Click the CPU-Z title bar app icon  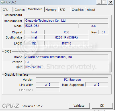coord(3,2)
